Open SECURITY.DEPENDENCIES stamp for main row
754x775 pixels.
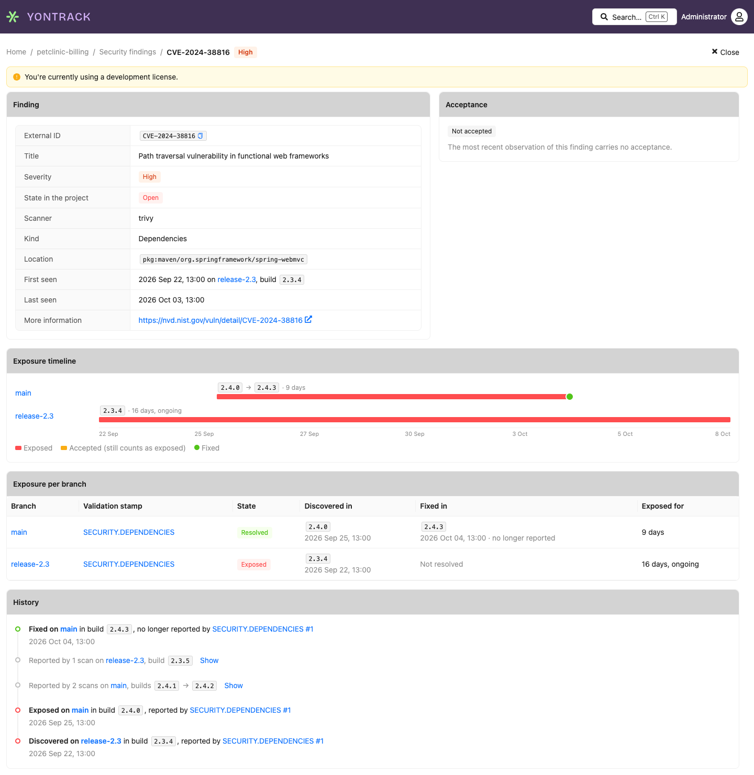coord(129,532)
